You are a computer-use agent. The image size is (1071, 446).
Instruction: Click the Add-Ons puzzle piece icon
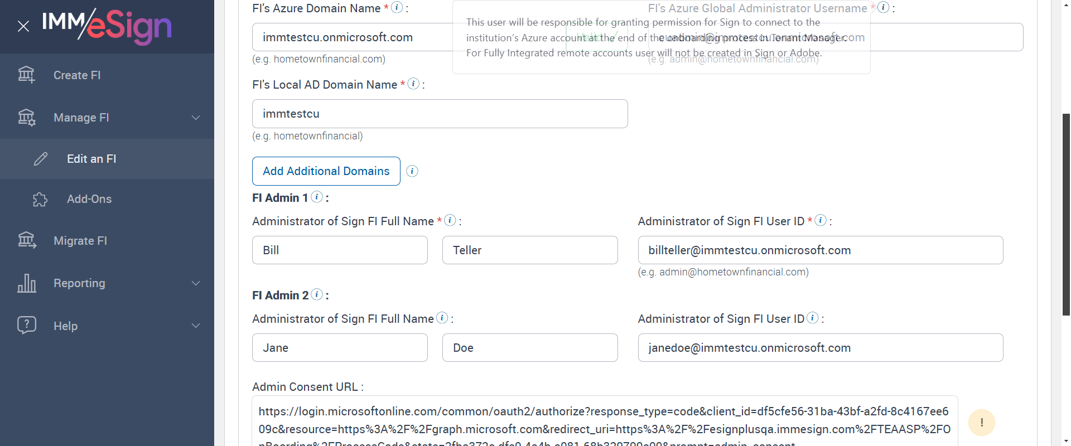click(x=40, y=199)
